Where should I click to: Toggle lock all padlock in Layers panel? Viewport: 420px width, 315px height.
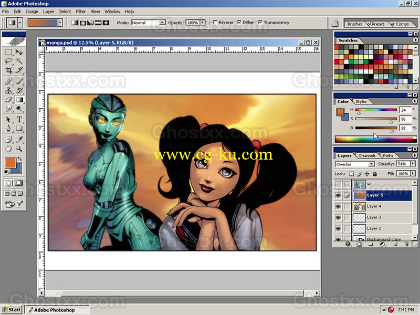tap(375, 174)
